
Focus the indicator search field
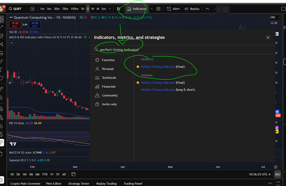coord(182,49)
